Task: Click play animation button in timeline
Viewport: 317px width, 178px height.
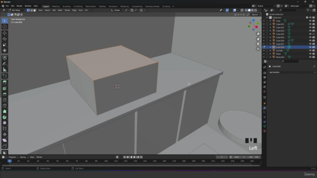Action: pyautogui.click(x=134, y=157)
